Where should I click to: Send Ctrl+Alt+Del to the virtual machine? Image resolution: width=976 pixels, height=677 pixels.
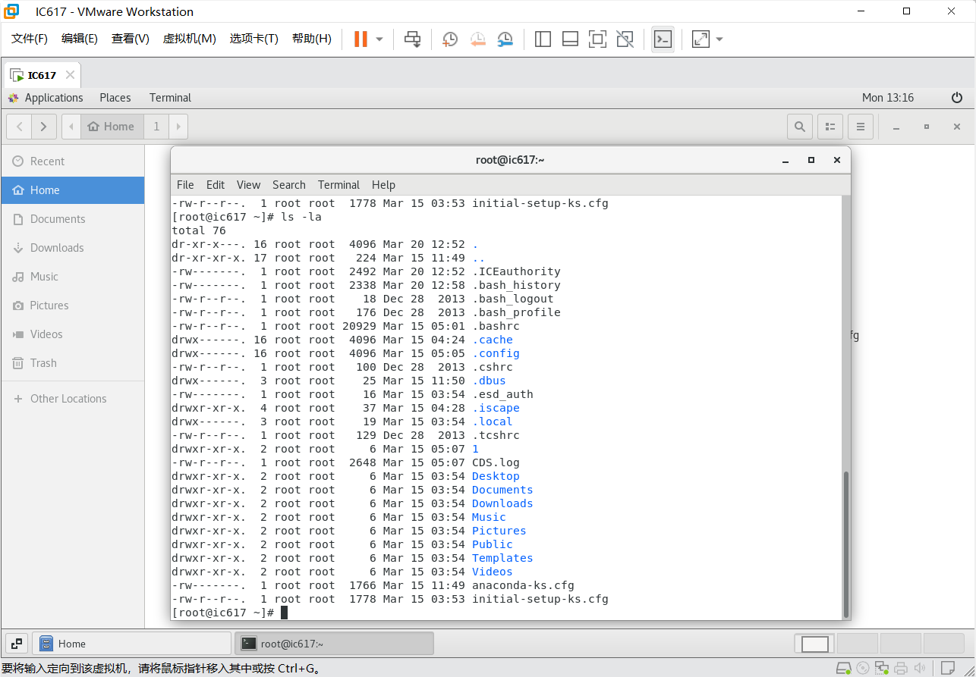click(x=412, y=39)
